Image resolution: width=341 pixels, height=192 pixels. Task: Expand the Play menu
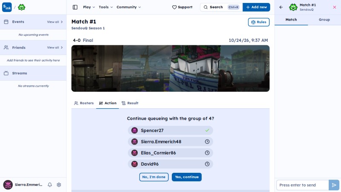(89, 7)
